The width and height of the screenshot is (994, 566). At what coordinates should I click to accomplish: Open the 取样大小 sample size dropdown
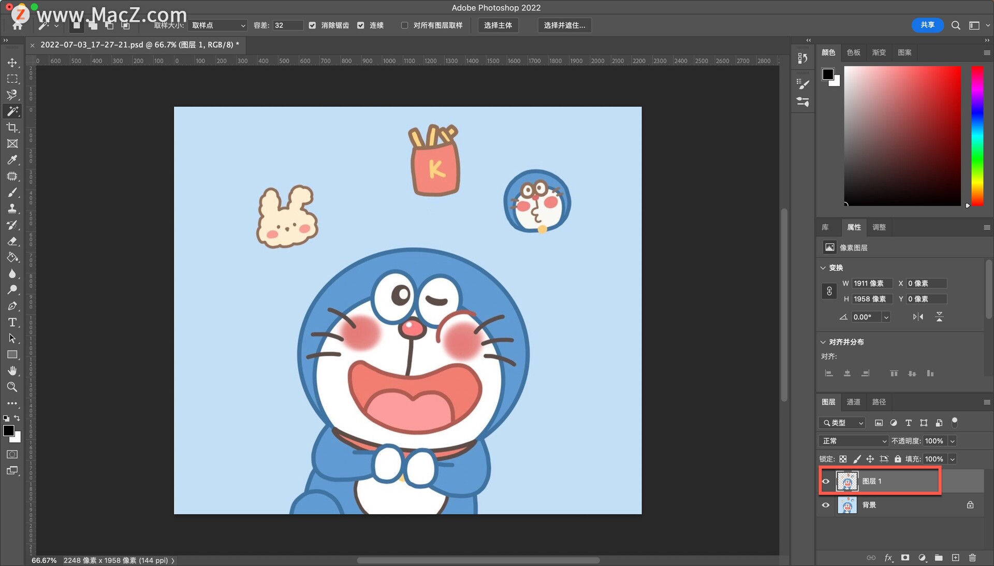(217, 25)
